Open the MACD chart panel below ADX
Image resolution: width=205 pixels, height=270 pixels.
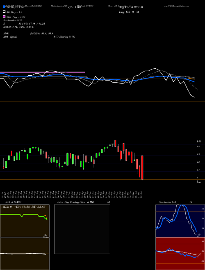click(25, 254)
